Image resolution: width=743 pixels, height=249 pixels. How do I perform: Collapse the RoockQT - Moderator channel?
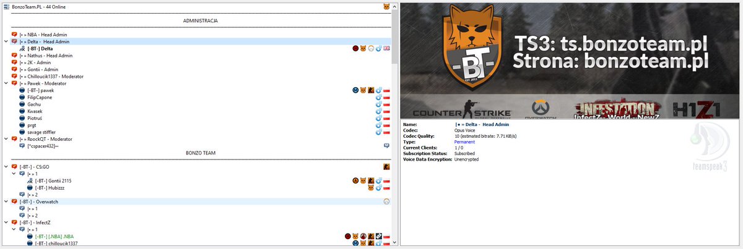pos(6,139)
